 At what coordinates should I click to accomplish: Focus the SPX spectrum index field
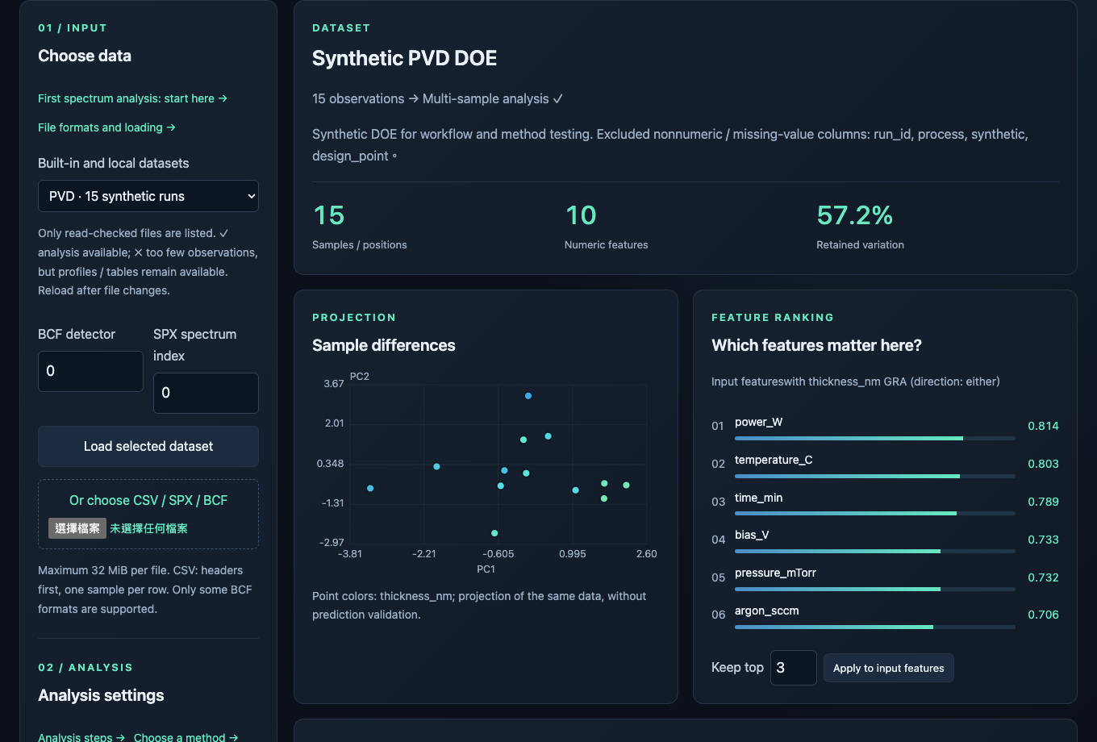tap(206, 393)
